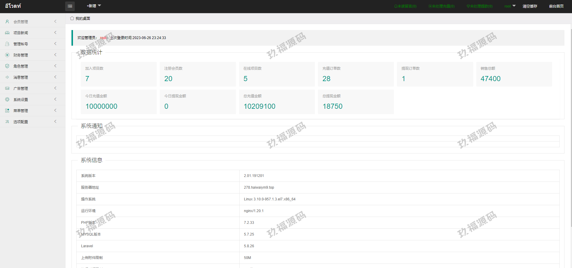
Task: Click the 系统设置 gear icon
Action: (7, 99)
